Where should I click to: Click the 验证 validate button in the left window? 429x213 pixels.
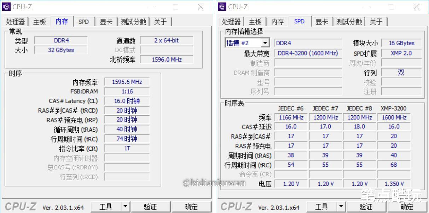(x=151, y=207)
